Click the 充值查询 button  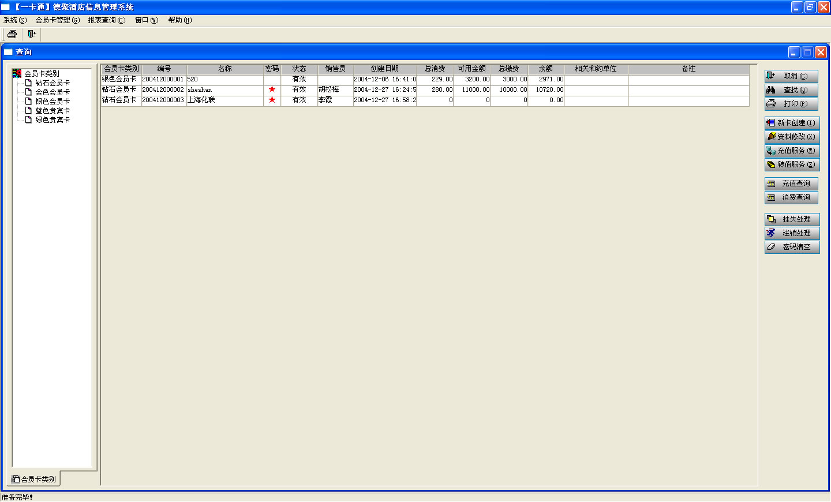pos(791,183)
